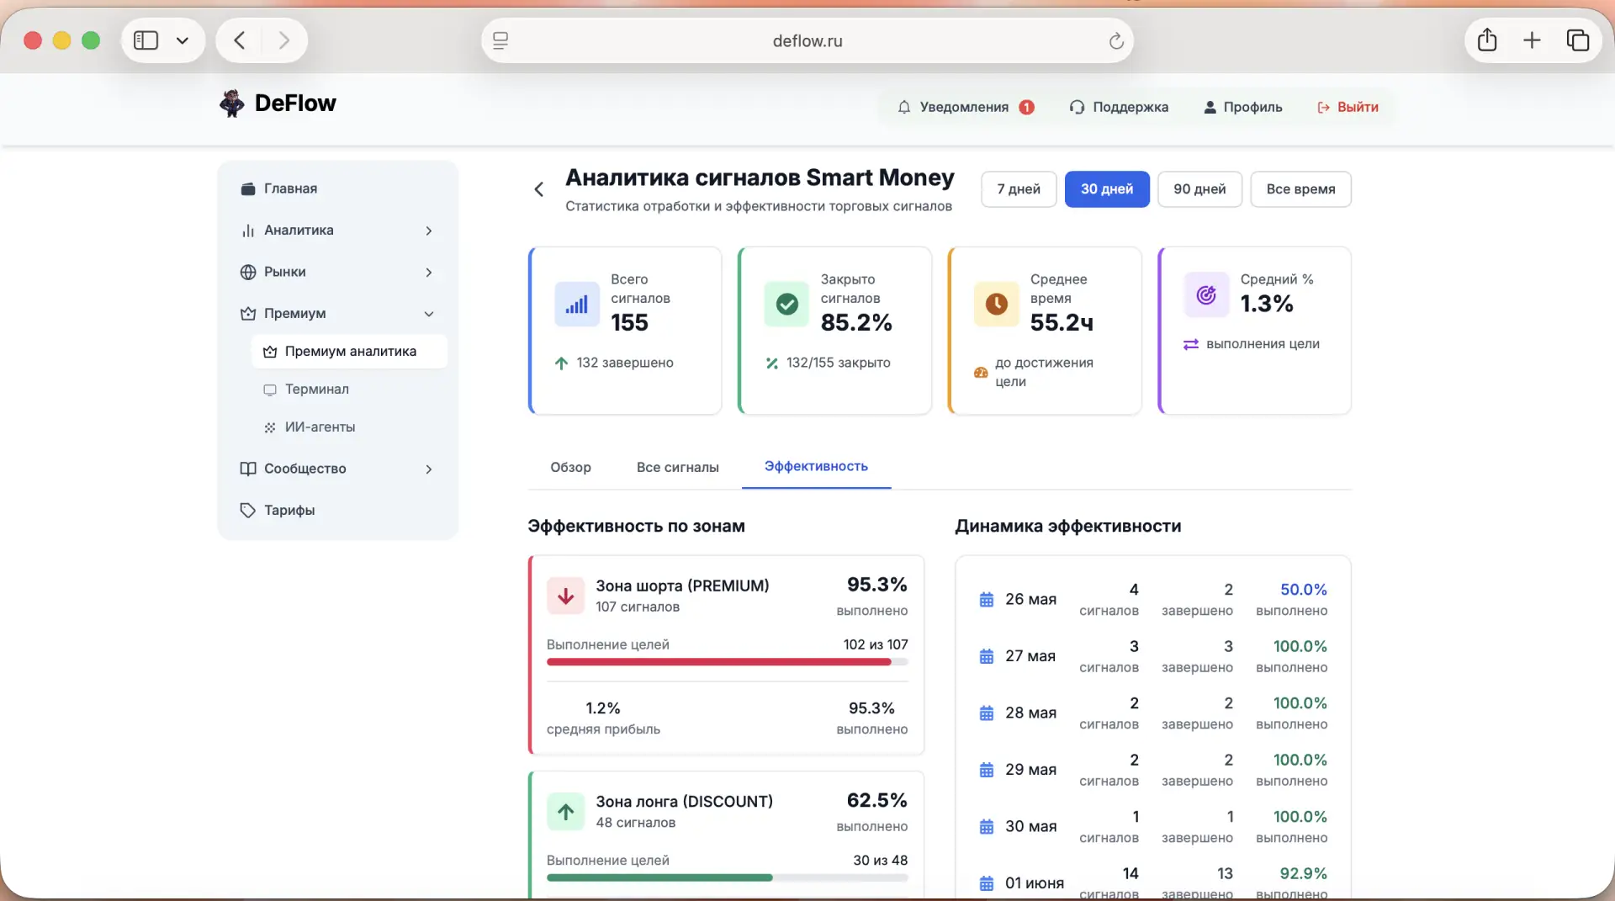
Task: Click the Главная sidebar icon
Action: (247, 188)
